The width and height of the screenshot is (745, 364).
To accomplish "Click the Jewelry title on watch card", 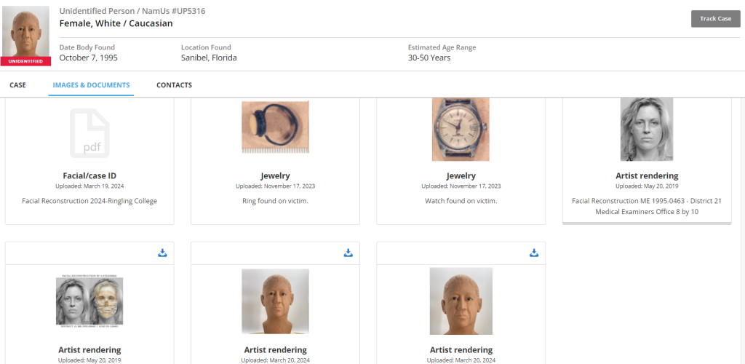I will pos(461,175).
